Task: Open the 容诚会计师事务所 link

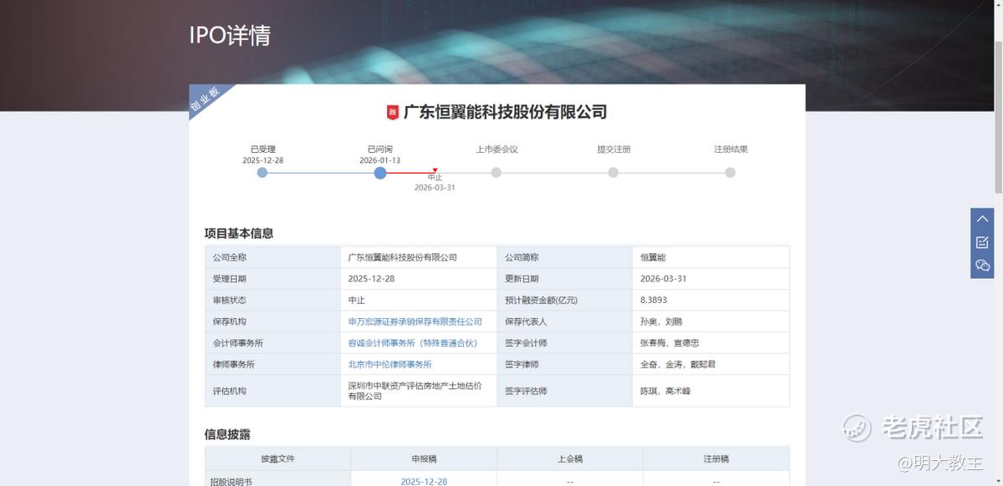Action: point(412,343)
